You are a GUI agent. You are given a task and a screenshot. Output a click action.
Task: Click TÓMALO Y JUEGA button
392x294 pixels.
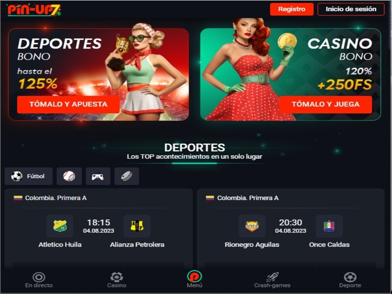click(325, 104)
